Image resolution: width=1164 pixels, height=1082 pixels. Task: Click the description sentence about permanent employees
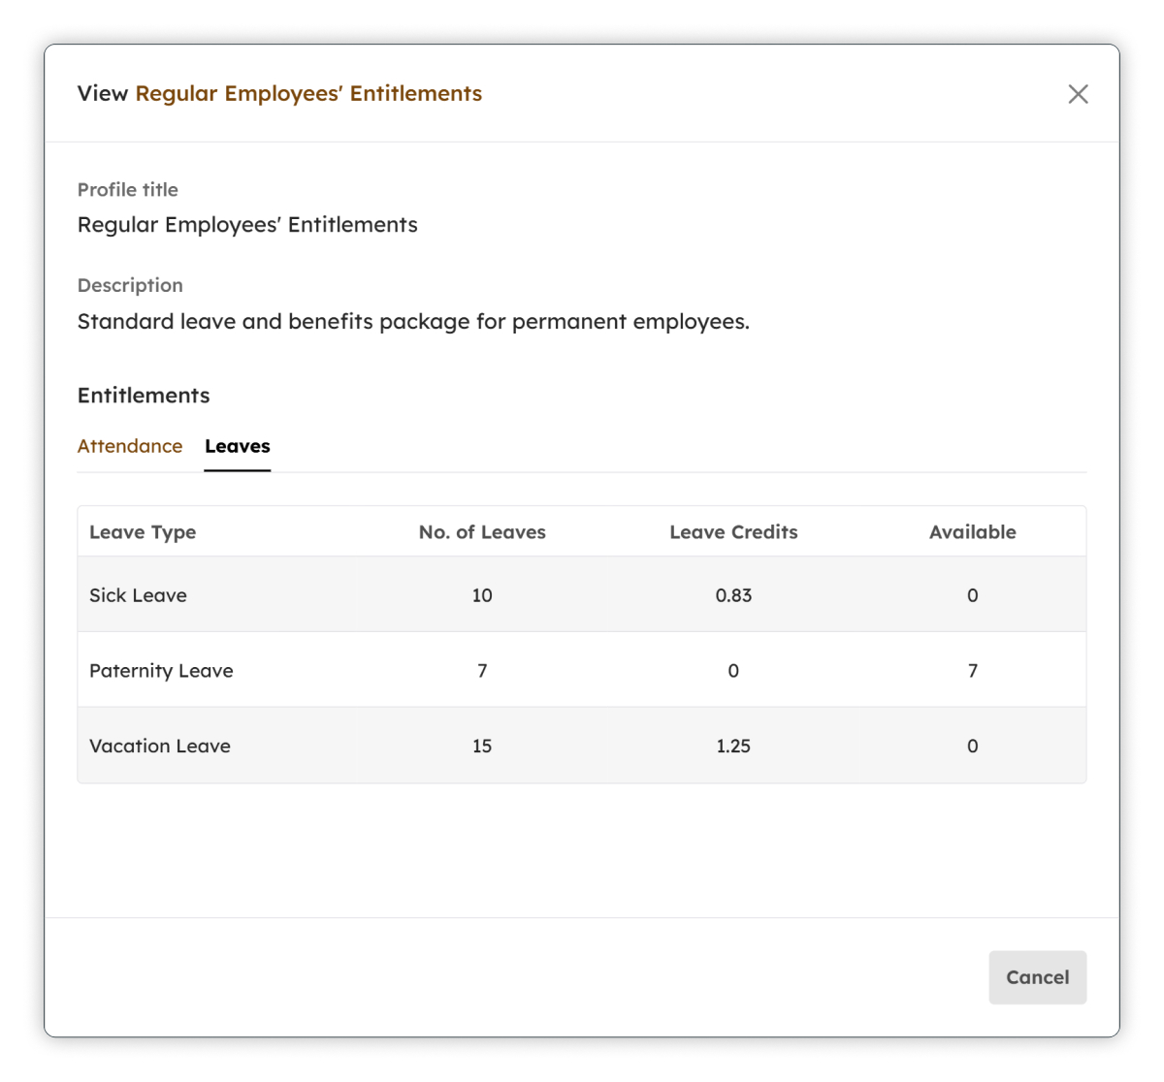[413, 322]
